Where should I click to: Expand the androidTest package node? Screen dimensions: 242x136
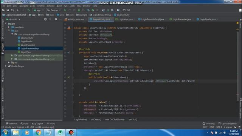pos(12,56)
